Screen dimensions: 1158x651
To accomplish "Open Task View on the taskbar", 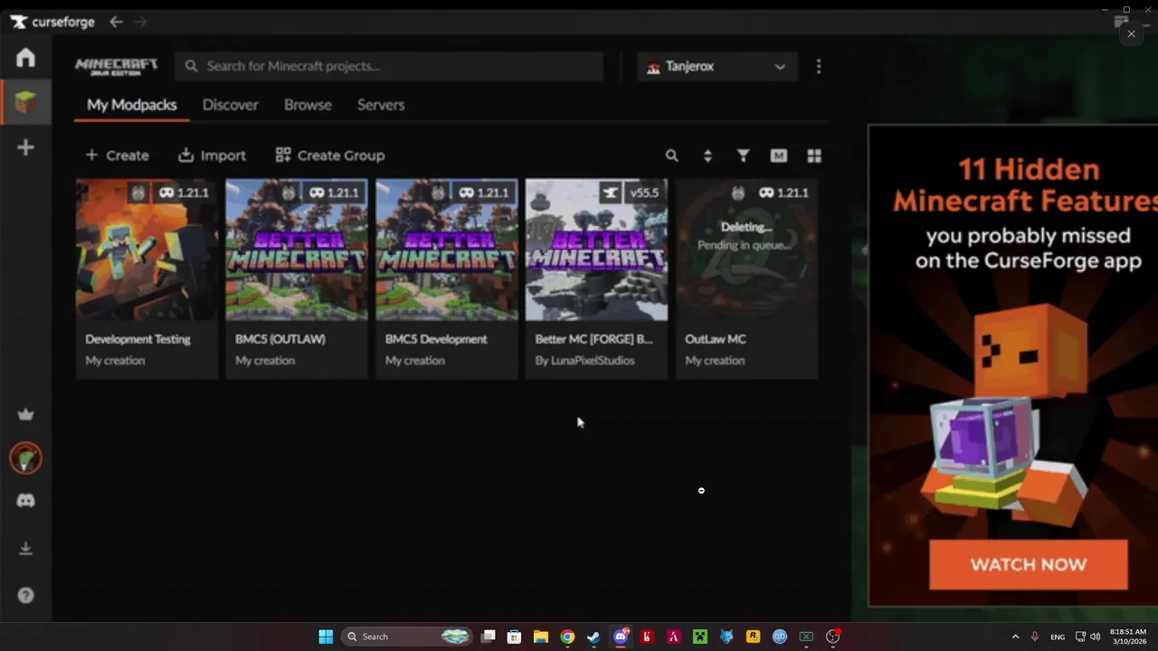I will [x=489, y=637].
